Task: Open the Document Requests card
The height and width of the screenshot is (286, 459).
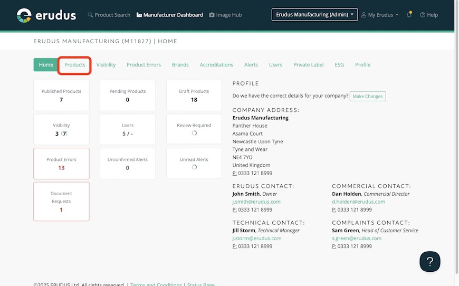Action: click(x=61, y=202)
